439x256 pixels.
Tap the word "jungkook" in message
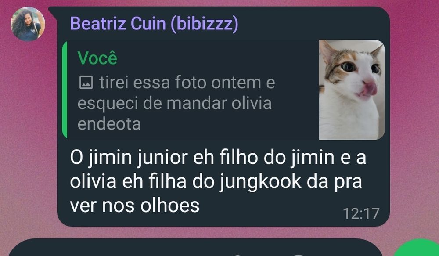[x=260, y=182]
